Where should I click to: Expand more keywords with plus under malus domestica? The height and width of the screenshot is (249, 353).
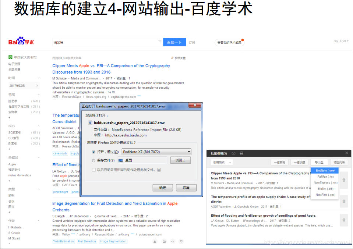pyautogui.click(x=9, y=181)
